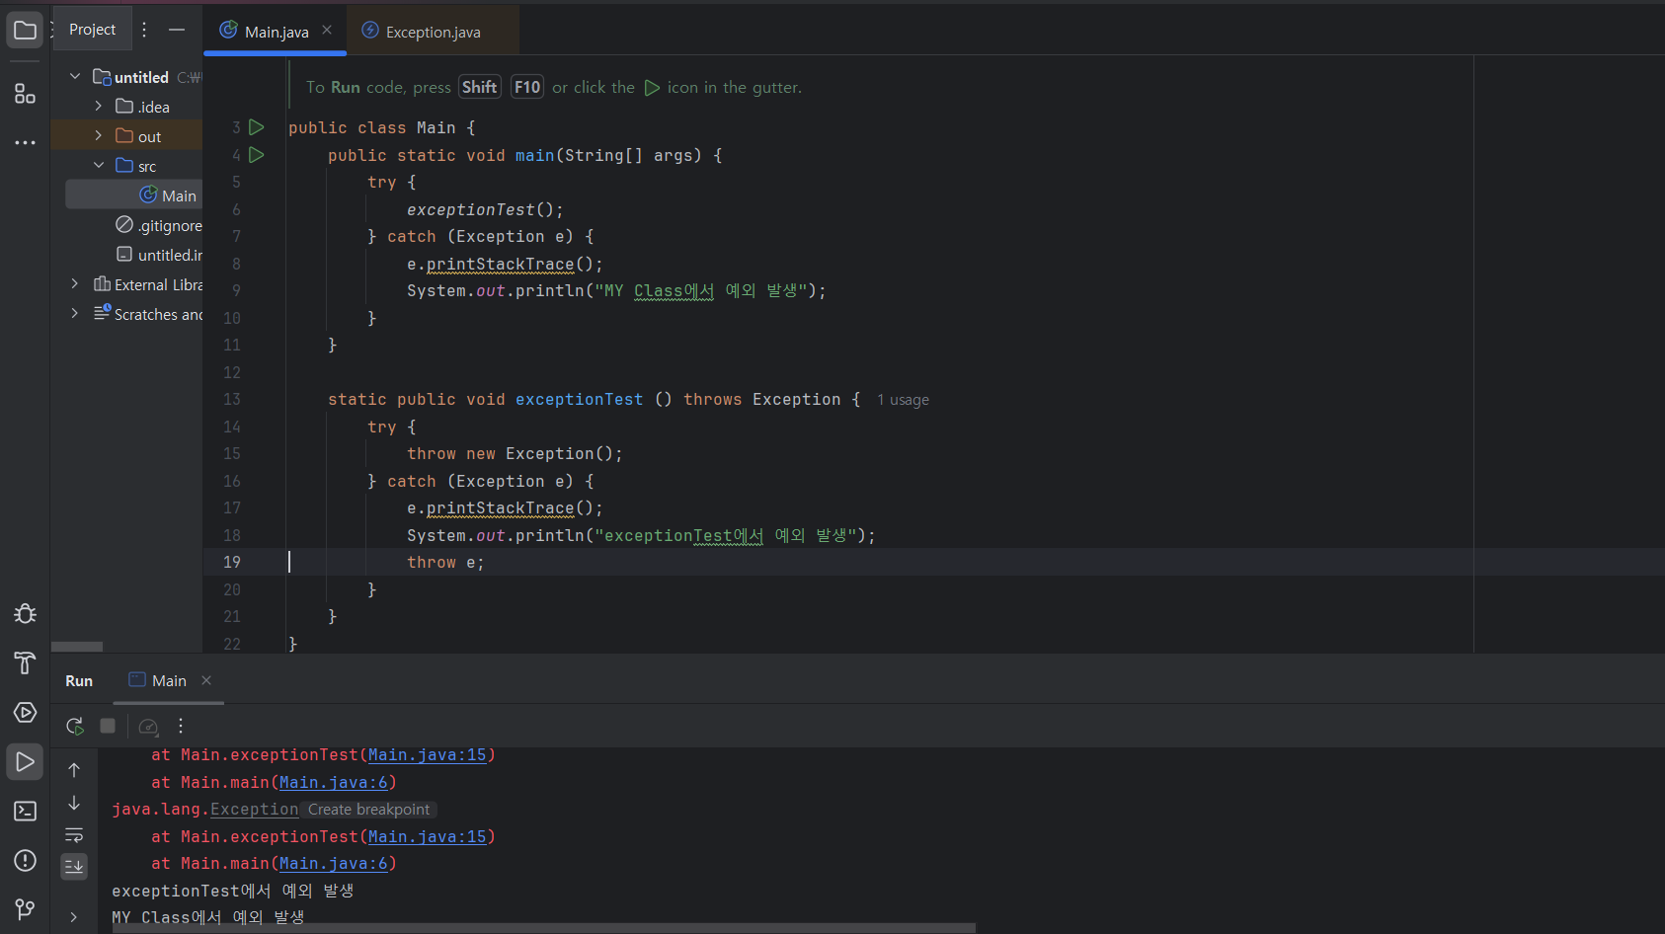Click the run triangle icon in the hint banner
Viewport: 1665px width, 934px height.
coord(652,88)
